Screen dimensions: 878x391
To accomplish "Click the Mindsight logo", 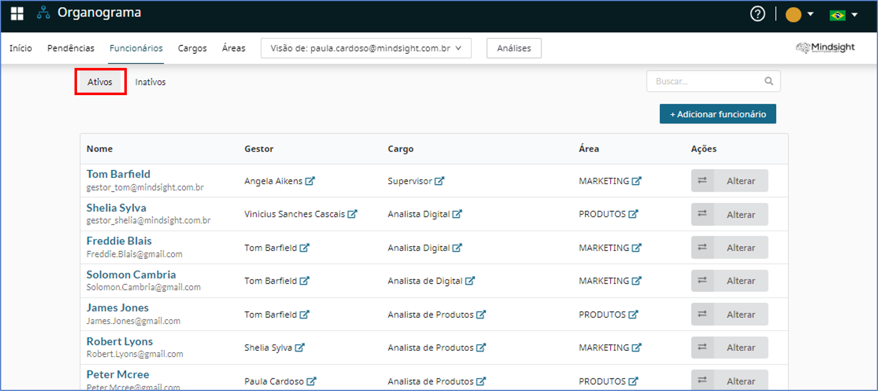I will pyautogui.click(x=825, y=48).
